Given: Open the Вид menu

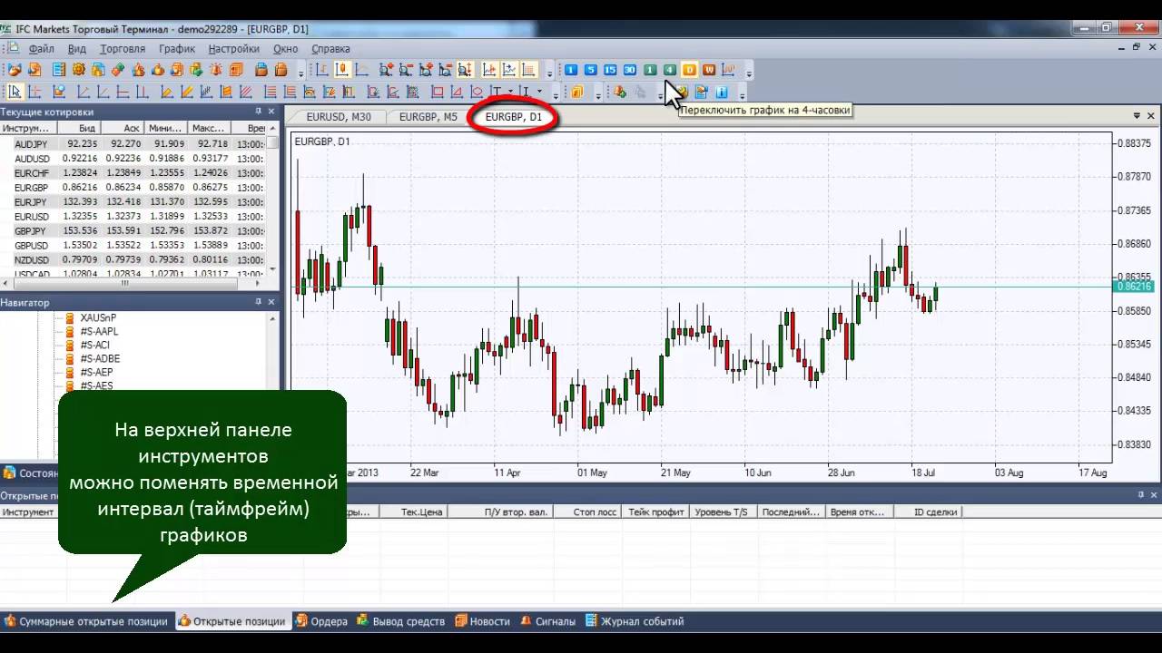Looking at the screenshot, I should 77,49.
